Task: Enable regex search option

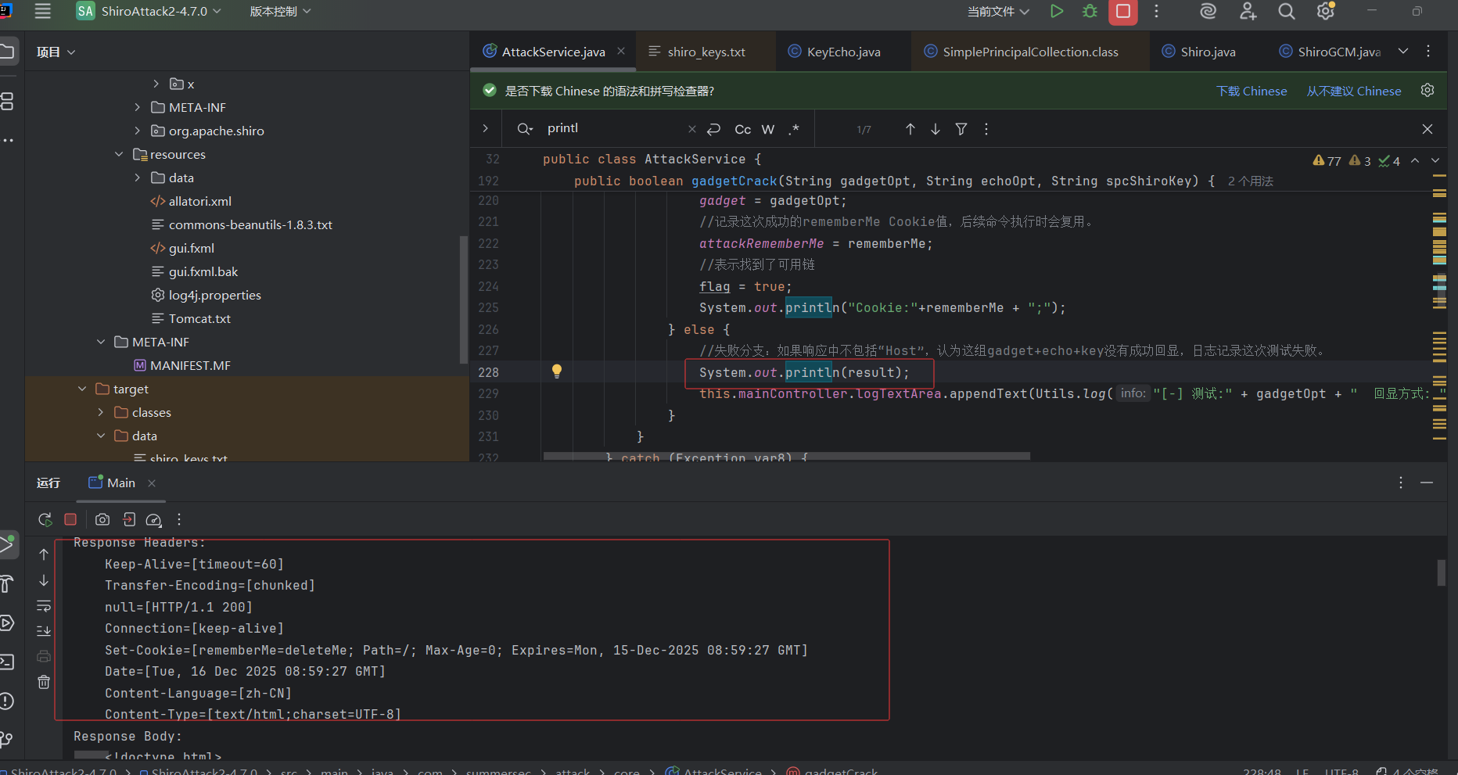Action: [794, 129]
